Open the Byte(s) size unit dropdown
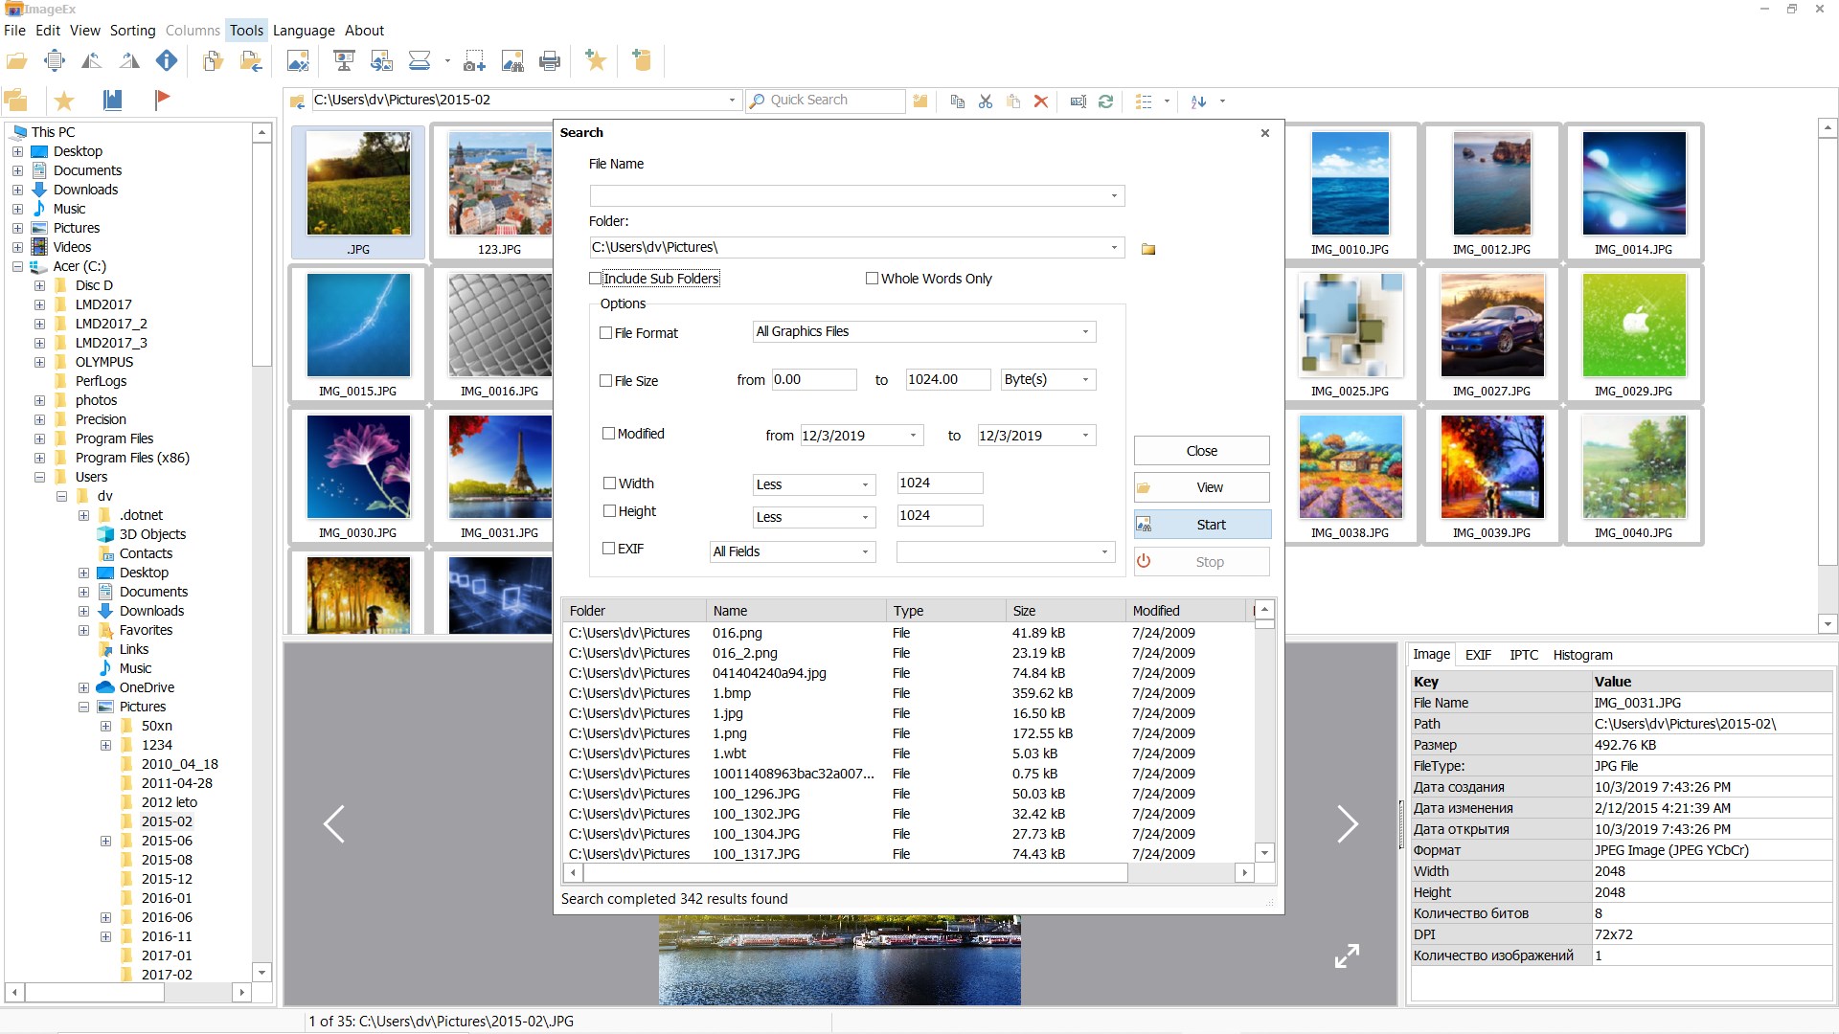This screenshot has height=1034, width=1839. tap(1048, 379)
